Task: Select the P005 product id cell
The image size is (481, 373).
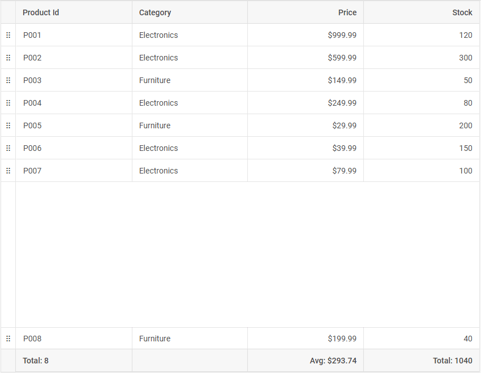Action: 32,125
